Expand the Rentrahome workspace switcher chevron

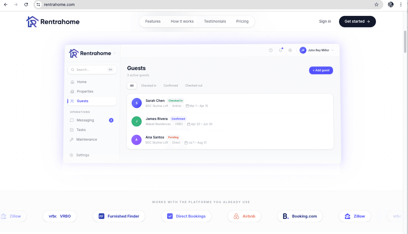[x=114, y=53]
